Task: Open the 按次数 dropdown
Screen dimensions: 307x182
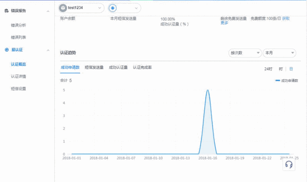Action: coord(245,53)
